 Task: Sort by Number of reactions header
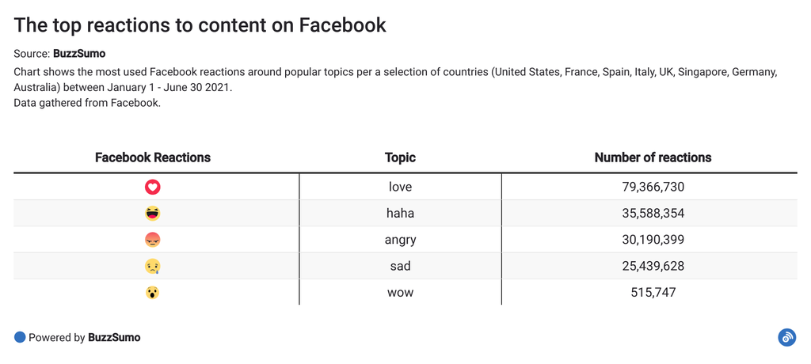(x=653, y=157)
